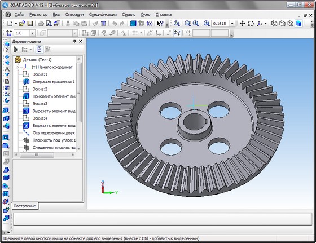The height and width of the screenshot is (243, 316).
Task: Open the Сервис menu
Action: point(129,15)
